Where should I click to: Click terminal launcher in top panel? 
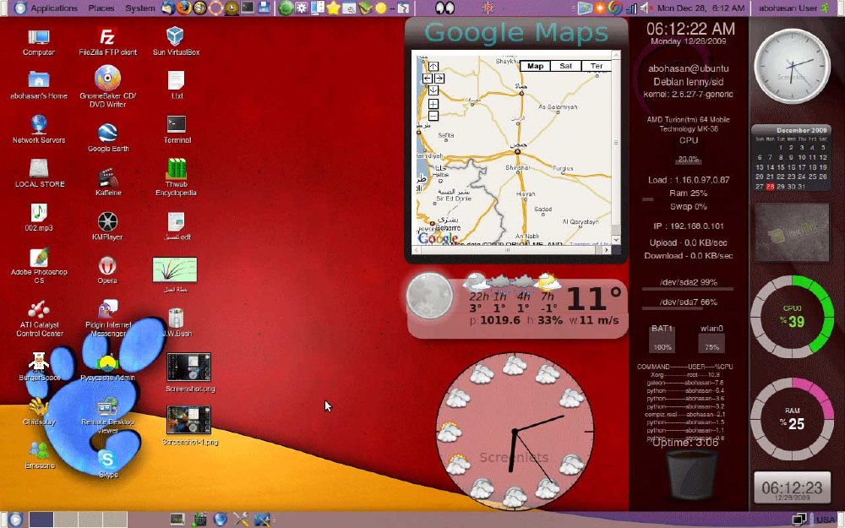248,8
